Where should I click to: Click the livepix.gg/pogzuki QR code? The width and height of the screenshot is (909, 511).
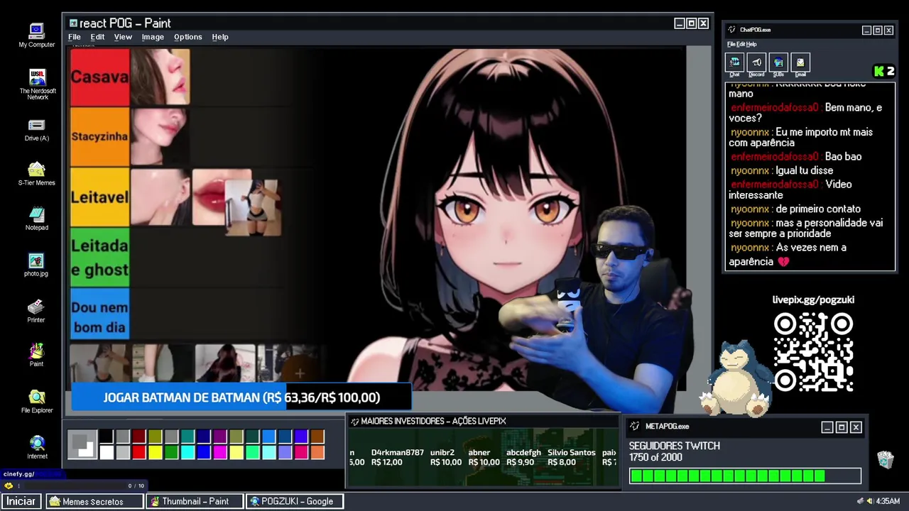pyautogui.click(x=813, y=352)
